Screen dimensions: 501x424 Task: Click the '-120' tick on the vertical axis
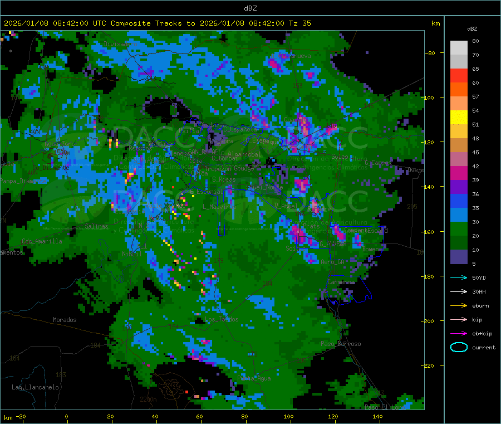[x=428, y=142]
